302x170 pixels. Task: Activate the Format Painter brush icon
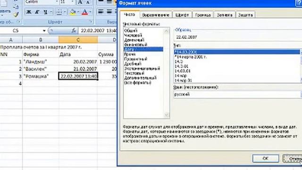point(16,14)
